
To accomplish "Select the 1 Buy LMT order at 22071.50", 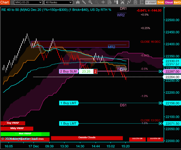I will 69,124.
